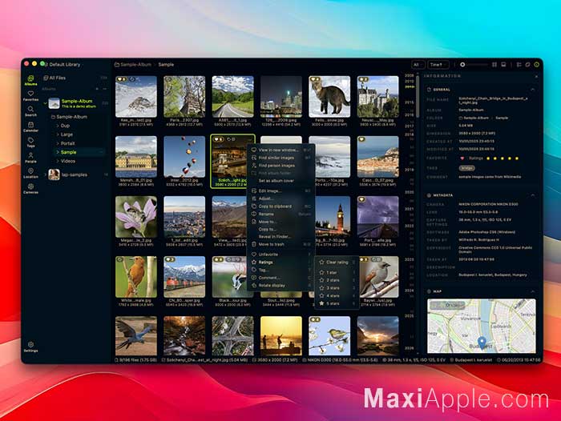Select 1 star in ratings submenu

(337, 273)
